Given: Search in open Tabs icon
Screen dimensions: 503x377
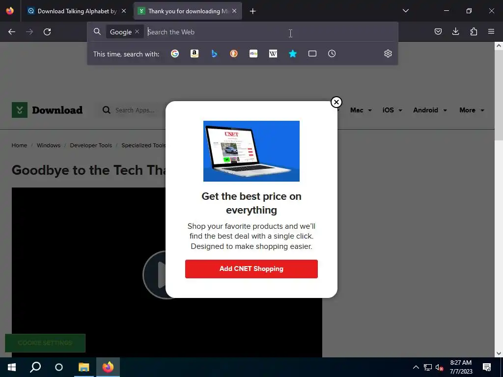Looking at the screenshot, I should [312, 54].
